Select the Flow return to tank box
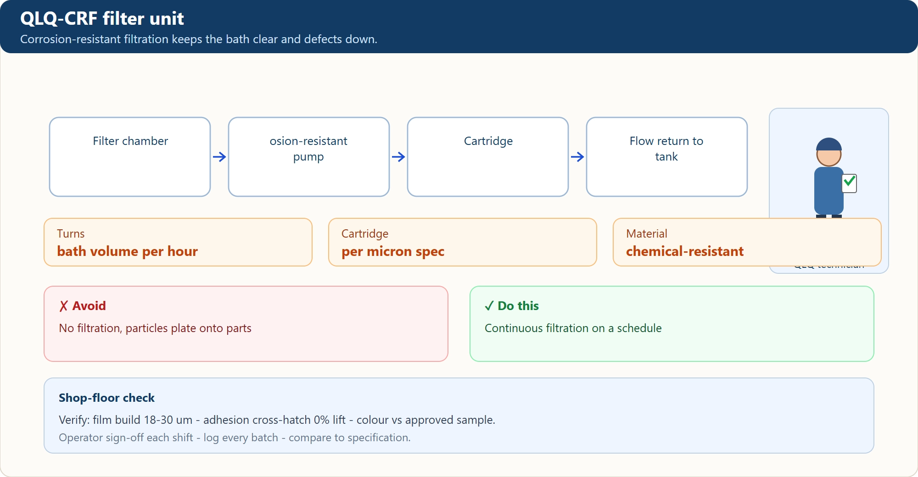The width and height of the screenshot is (918, 477). pyautogui.click(x=667, y=157)
